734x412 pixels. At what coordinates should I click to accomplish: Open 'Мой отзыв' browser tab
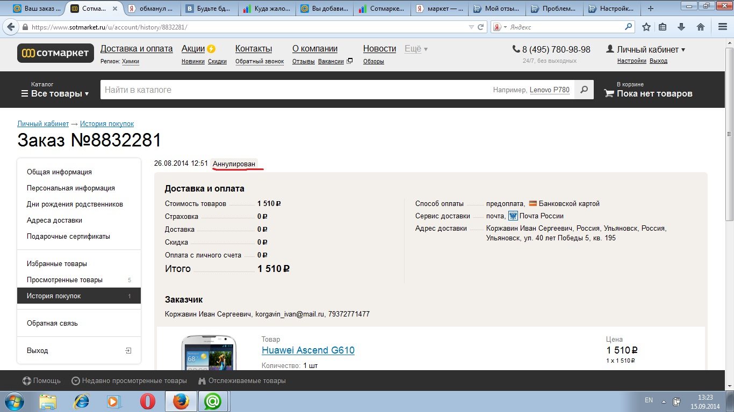tap(496, 9)
